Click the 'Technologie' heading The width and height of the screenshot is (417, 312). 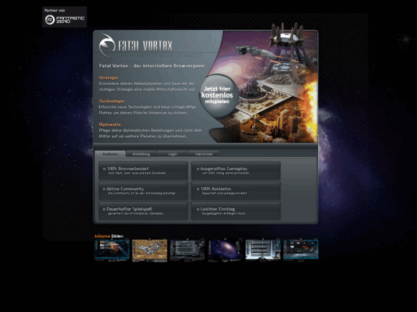click(x=111, y=101)
